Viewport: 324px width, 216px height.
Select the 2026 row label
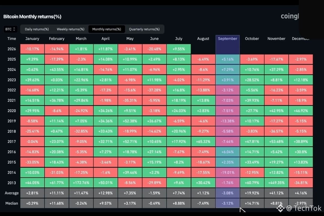tap(12, 49)
